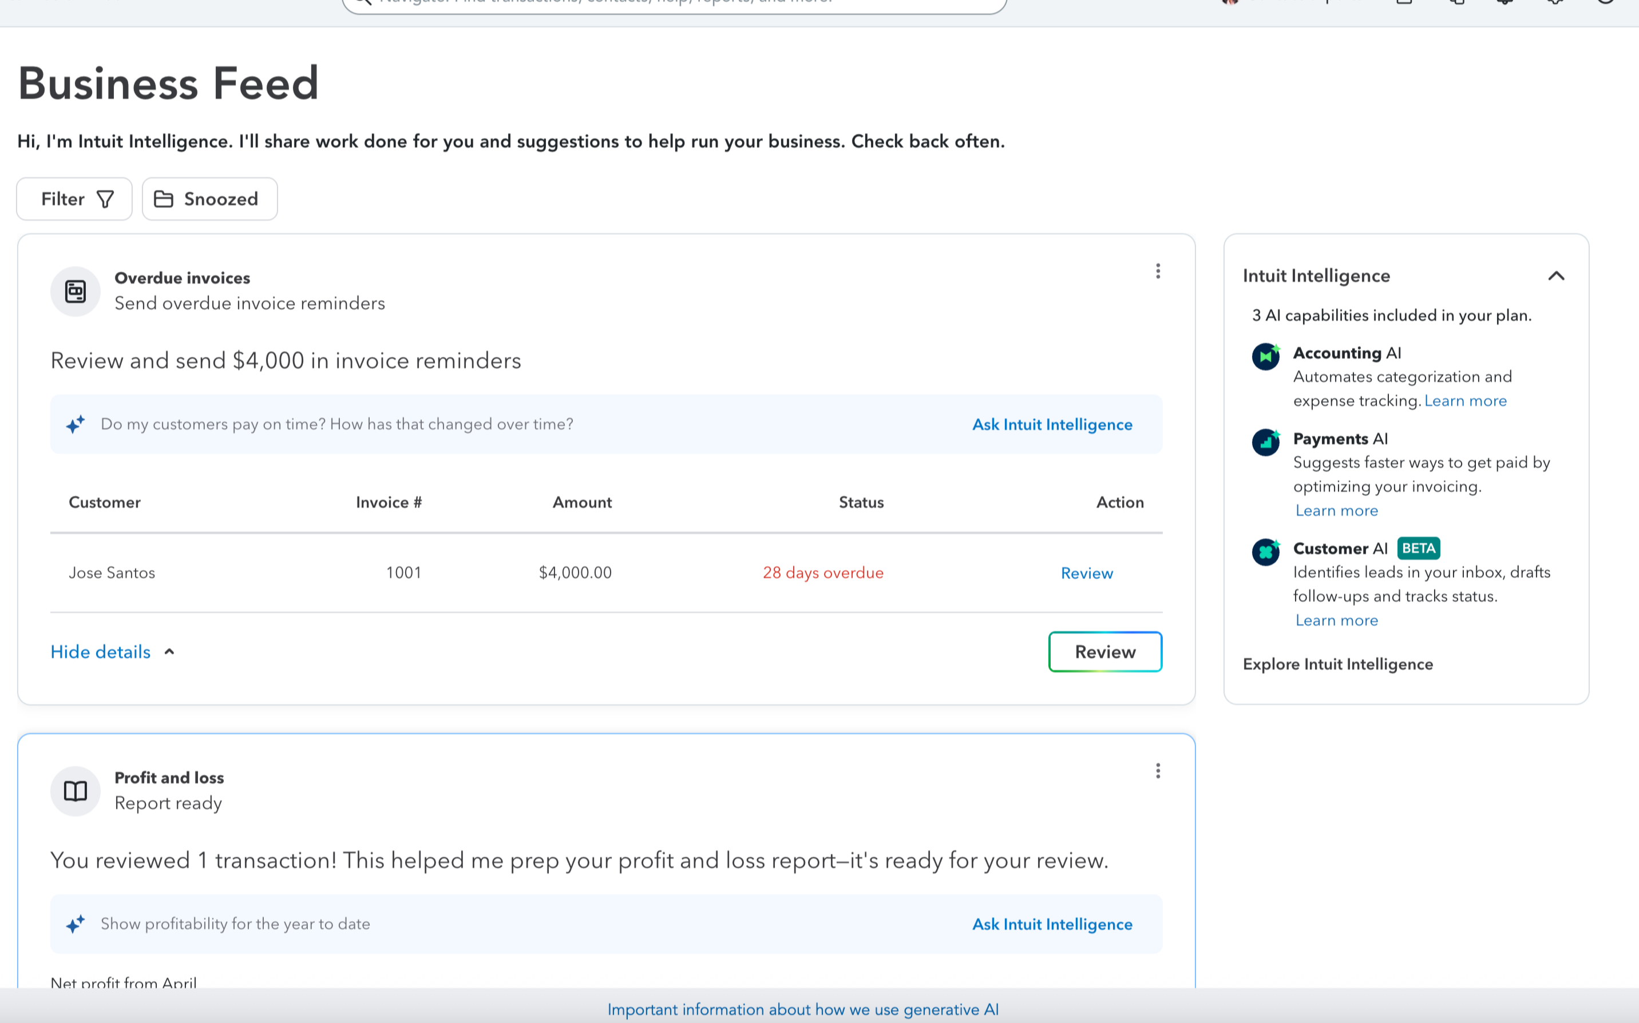
Task: Click the Customer AI icon
Action: pos(1265,552)
